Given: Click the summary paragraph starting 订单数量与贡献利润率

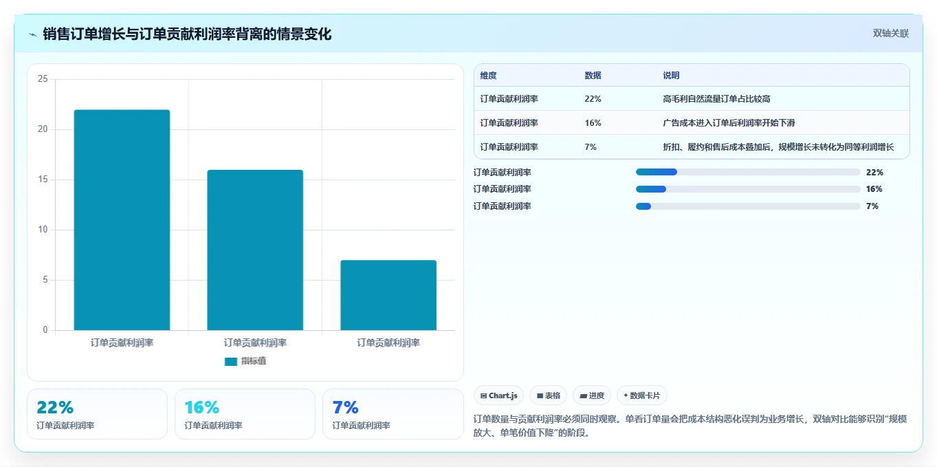Looking at the screenshot, I should 691,426.
